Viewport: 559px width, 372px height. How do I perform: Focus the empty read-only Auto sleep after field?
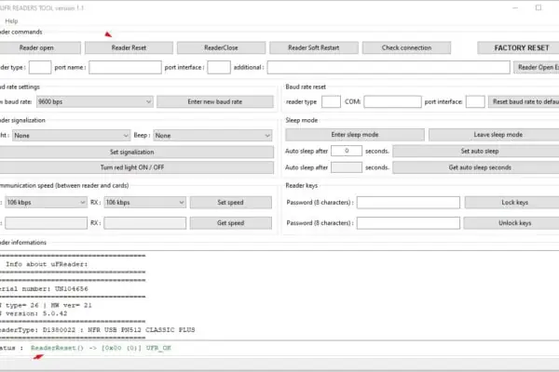tap(347, 167)
